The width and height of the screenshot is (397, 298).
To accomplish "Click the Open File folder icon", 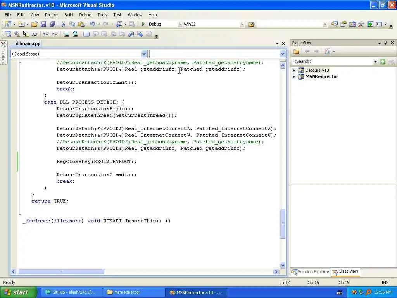I will pyautogui.click(x=35, y=24).
